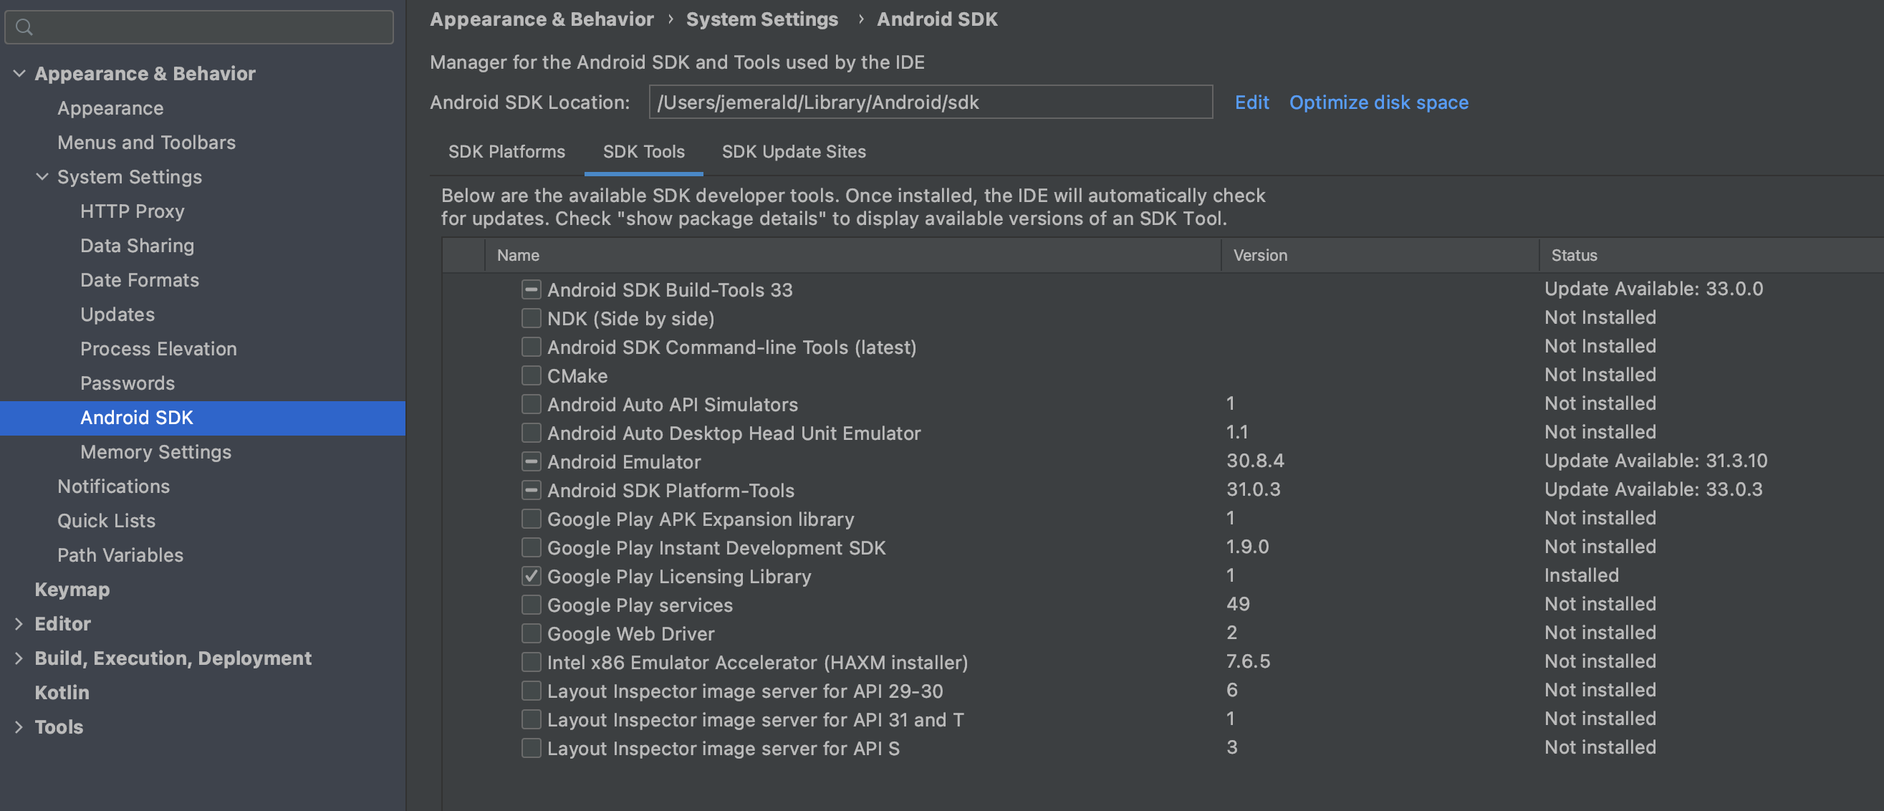Toggle Android Emulator checkbox
The height and width of the screenshot is (811, 1884).
pyautogui.click(x=531, y=461)
